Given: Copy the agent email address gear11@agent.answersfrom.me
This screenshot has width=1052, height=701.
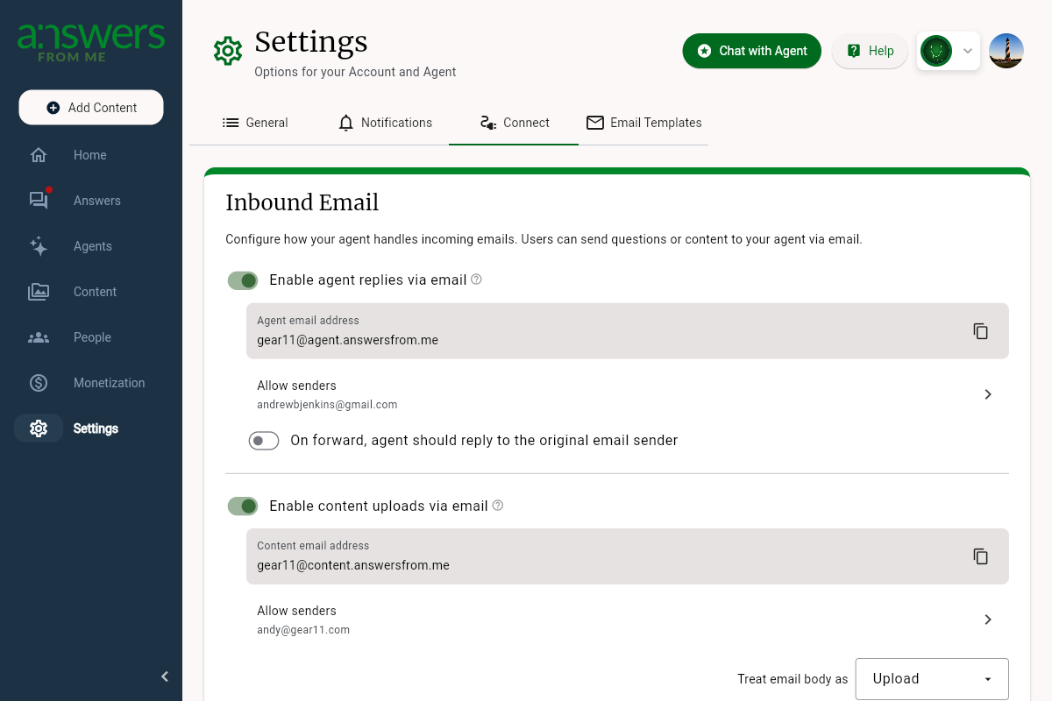Looking at the screenshot, I should coord(980,330).
